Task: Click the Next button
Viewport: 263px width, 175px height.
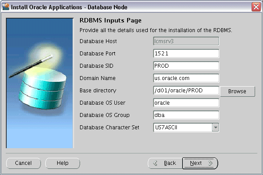Action: click(x=200, y=163)
